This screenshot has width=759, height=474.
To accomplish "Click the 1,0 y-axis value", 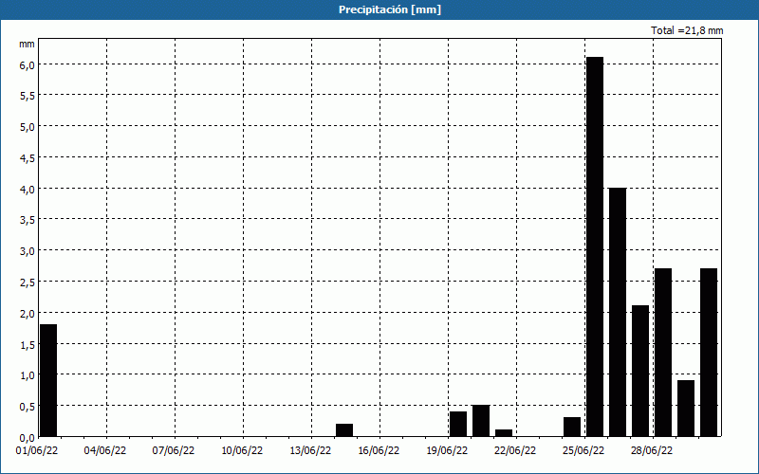I will coord(28,375).
